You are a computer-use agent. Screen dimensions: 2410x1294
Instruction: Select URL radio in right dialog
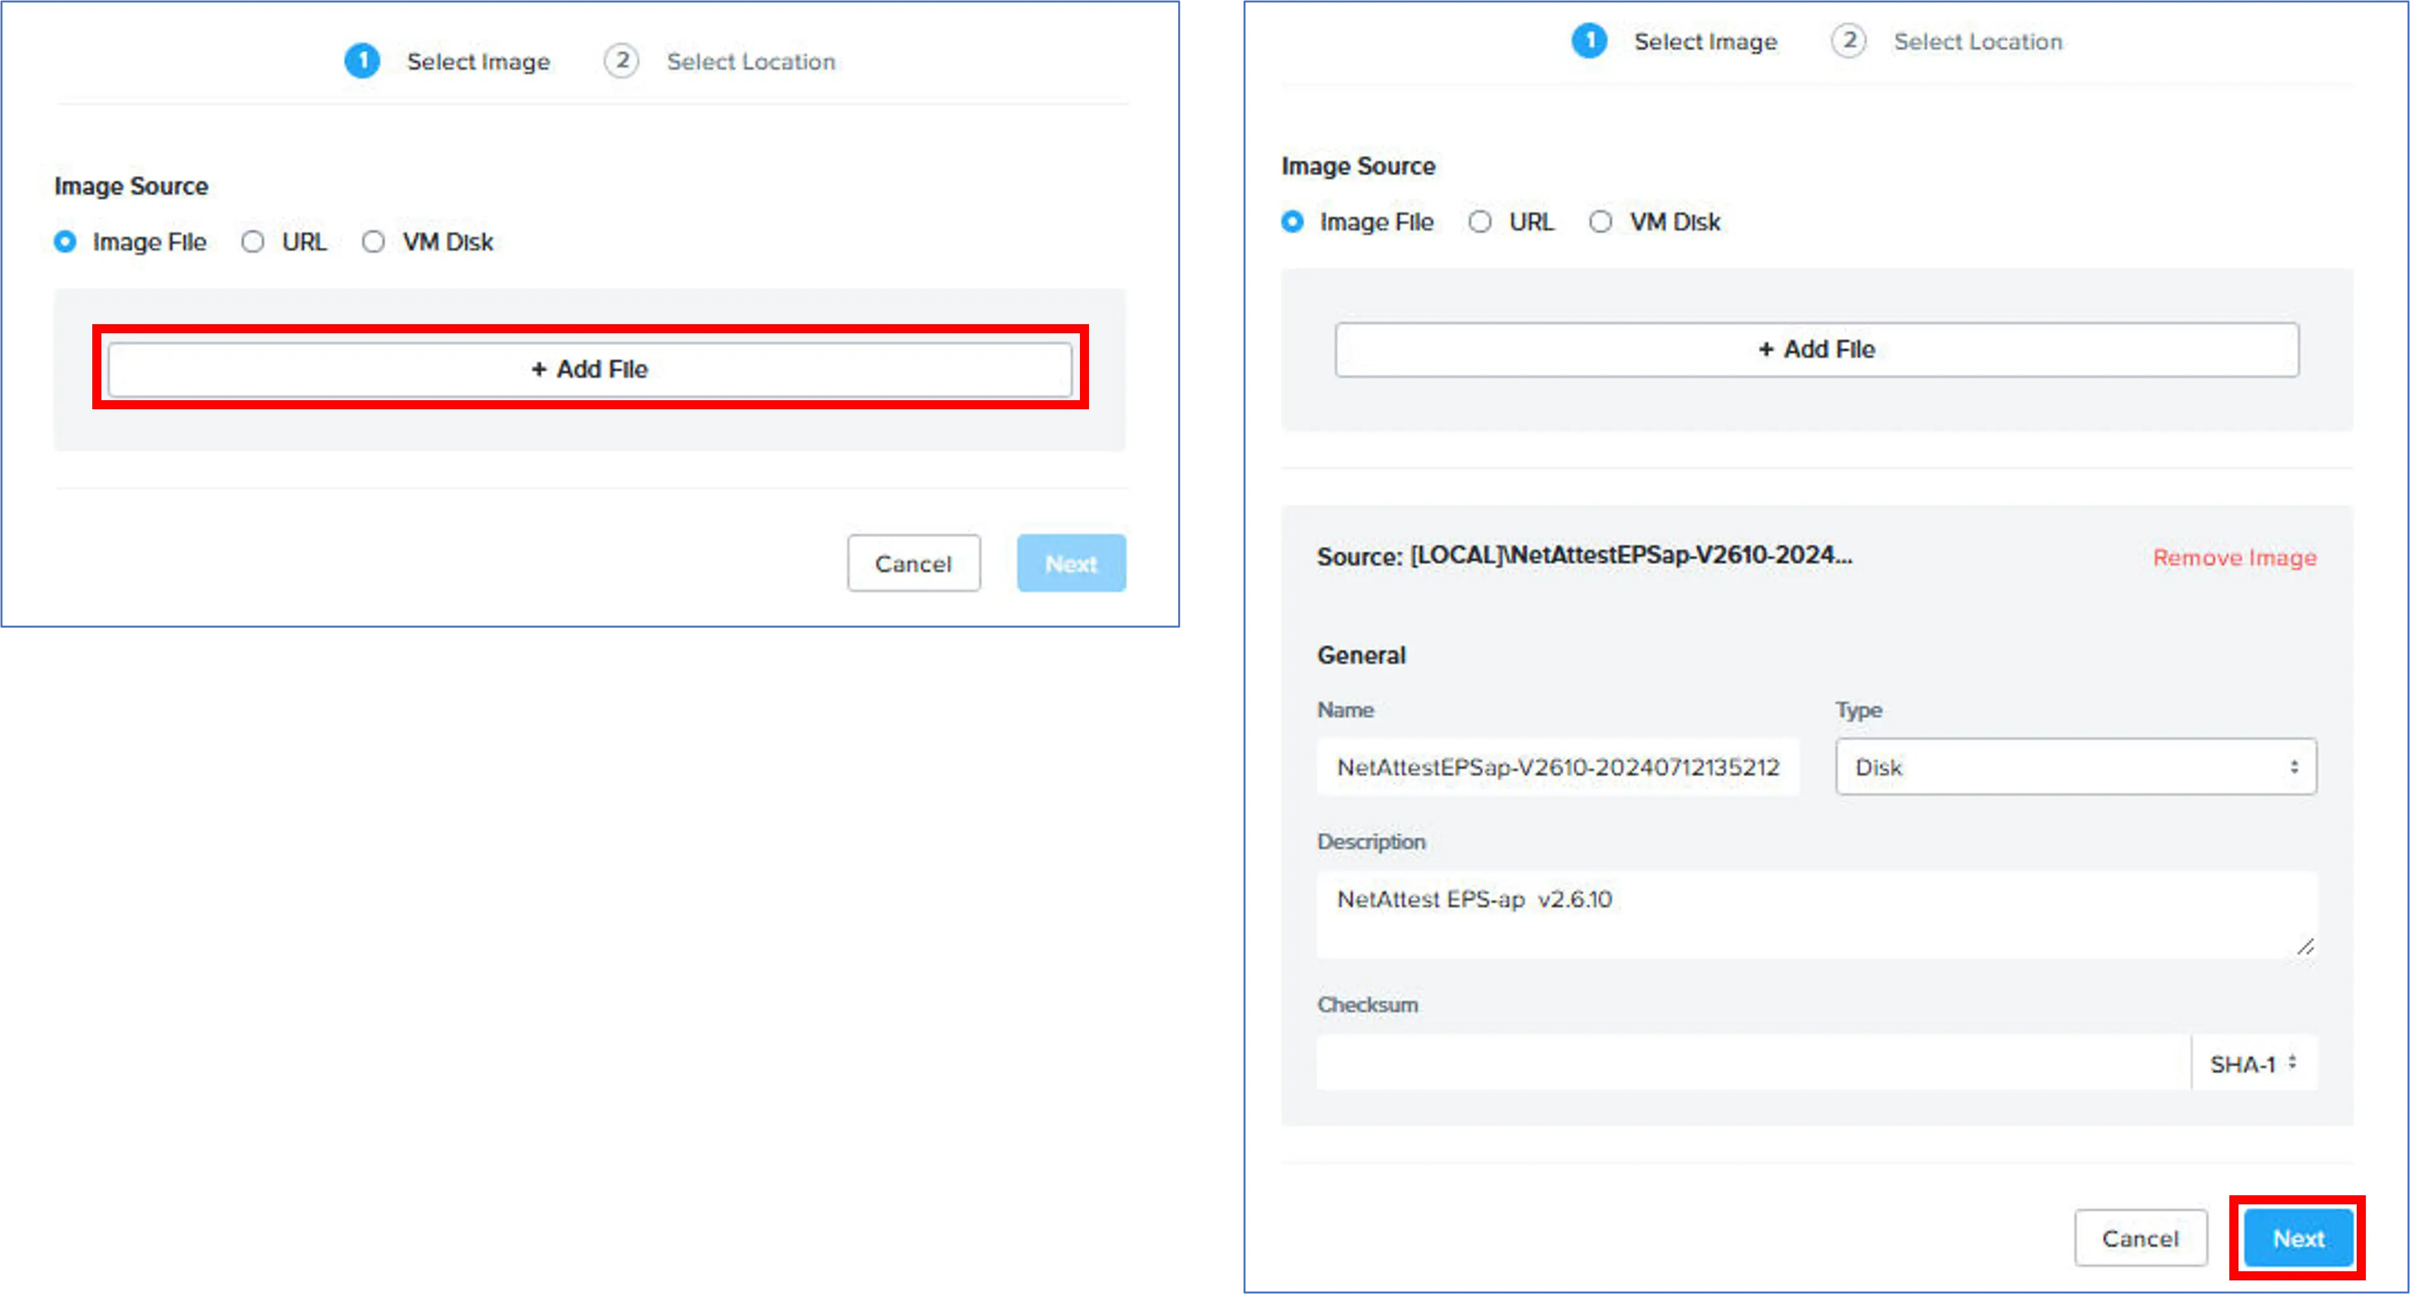(x=1480, y=222)
